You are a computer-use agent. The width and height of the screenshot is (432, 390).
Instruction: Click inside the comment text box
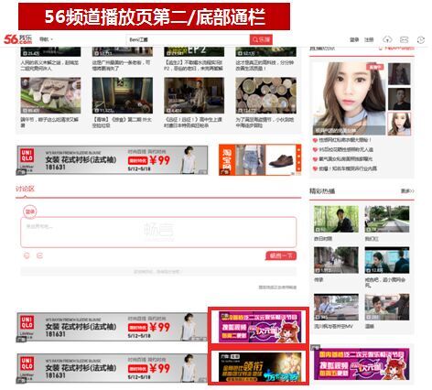pos(158,233)
